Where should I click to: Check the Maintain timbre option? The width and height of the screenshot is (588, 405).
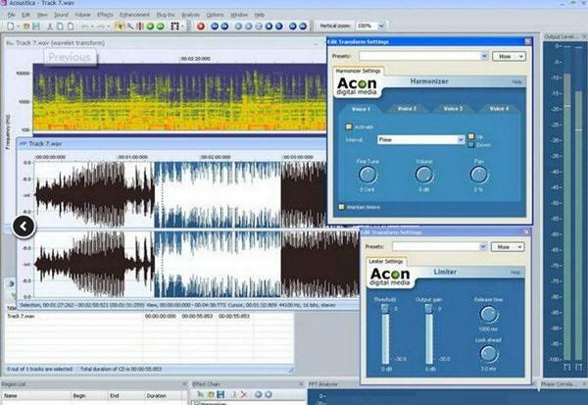click(x=341, y=207)
